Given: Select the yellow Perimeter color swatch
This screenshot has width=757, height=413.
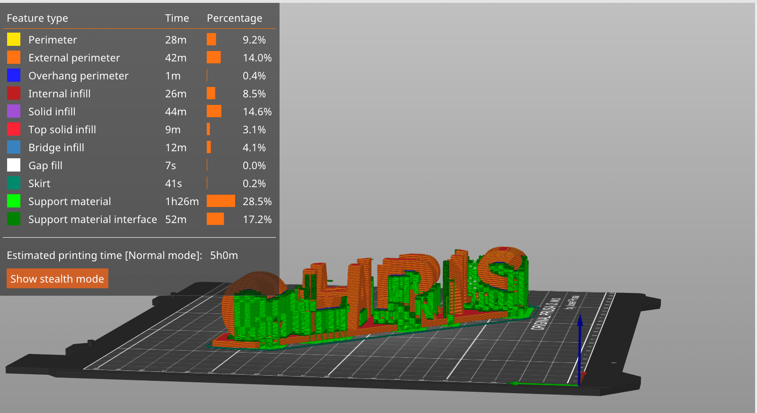Looking at the screenshot, I should 14,39.
